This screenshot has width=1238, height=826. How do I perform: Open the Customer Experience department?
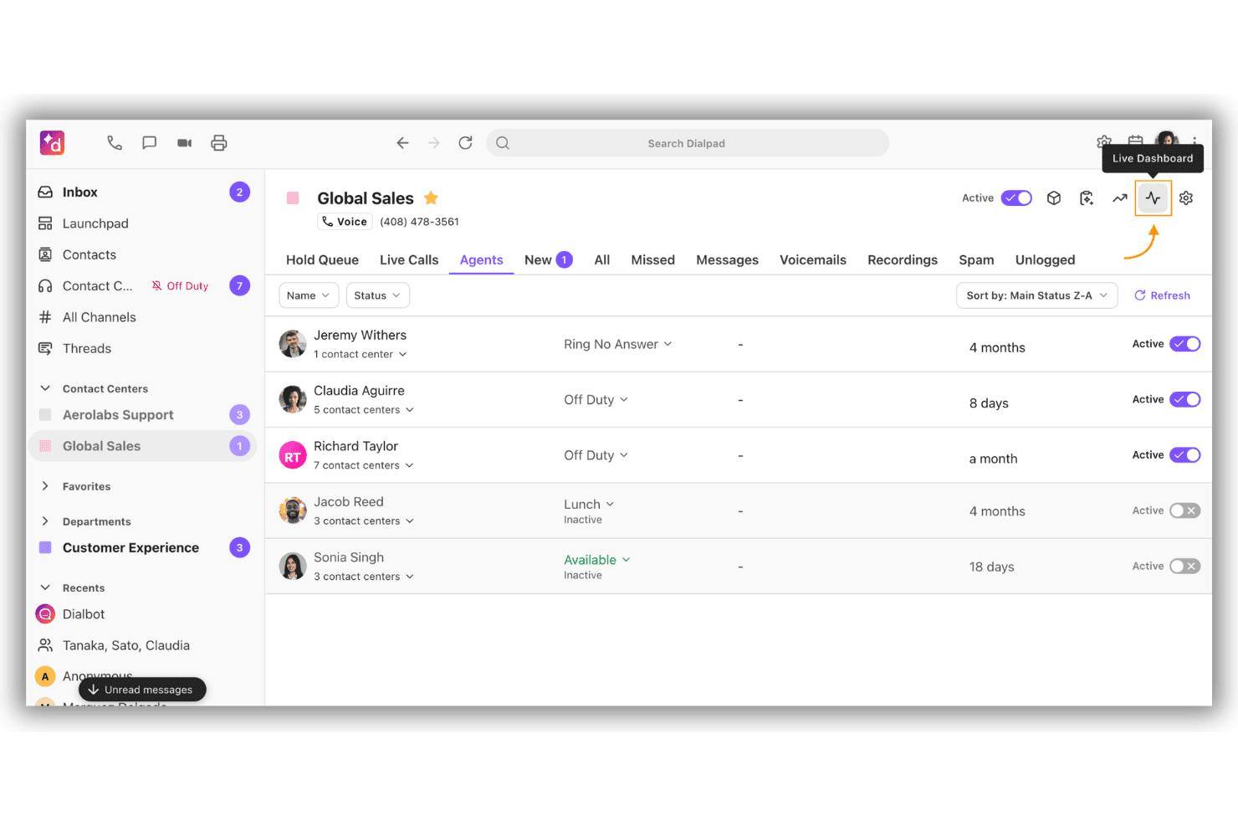pos(142,548)
